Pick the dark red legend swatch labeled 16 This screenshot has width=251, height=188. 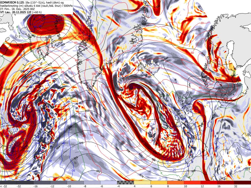point(226,182)
